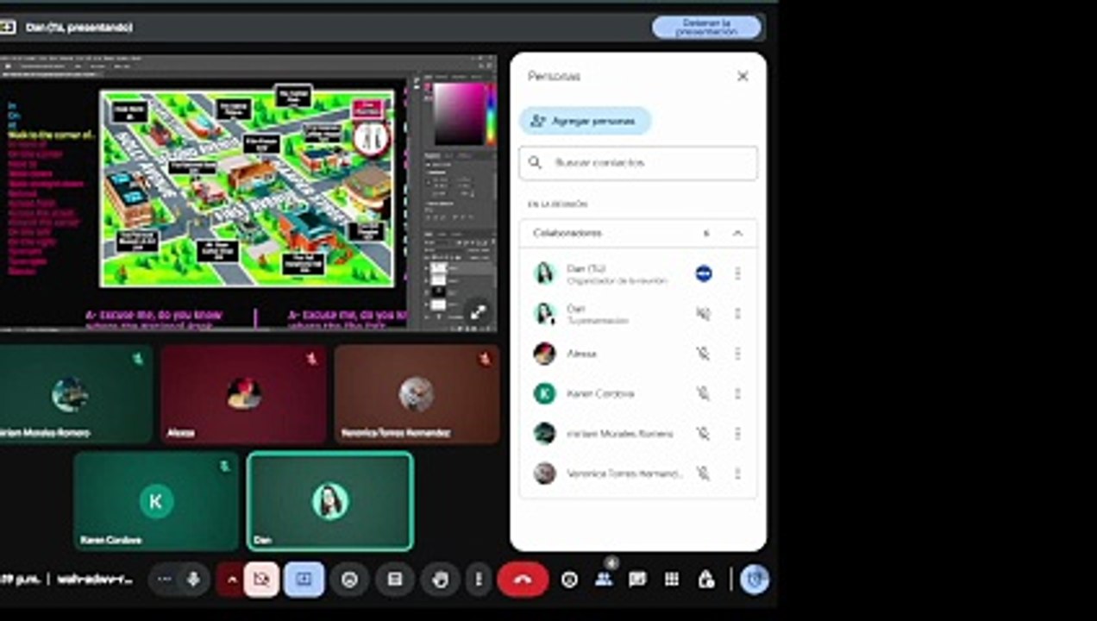Open options menu for Karen Cordova
Screen dimensions: 1097x621
737,393
